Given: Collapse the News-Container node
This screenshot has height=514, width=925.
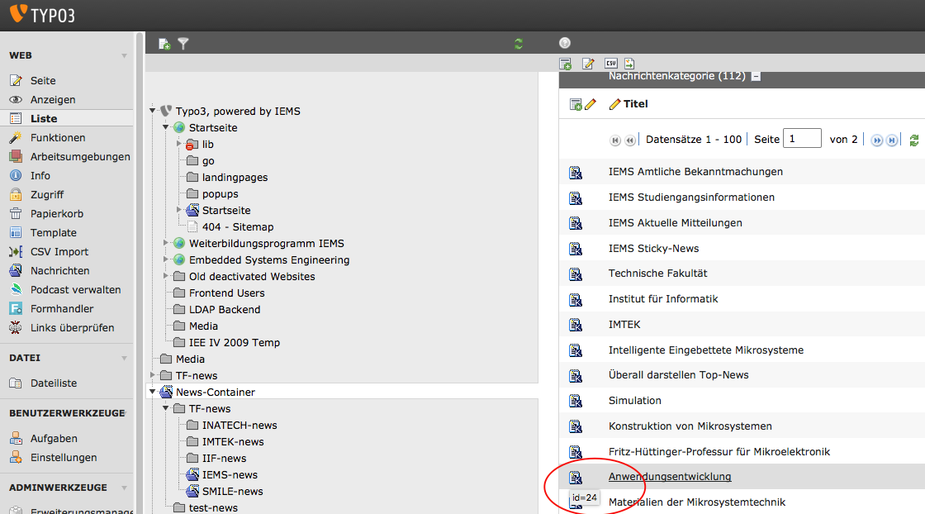Looking at the screenshot, I should [153, 391].
